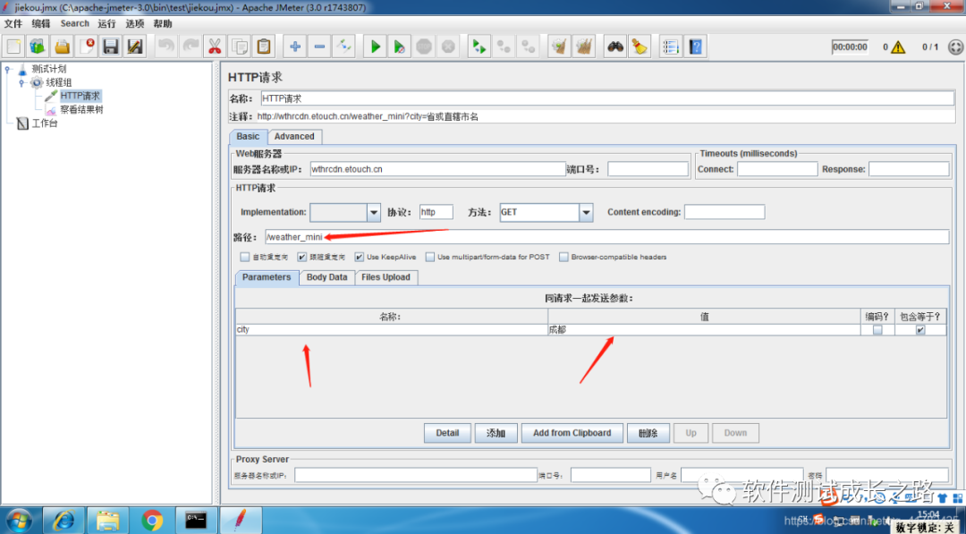Clear results with the single broom icon
The image size is (966, 534).
(x=559, y=47)
